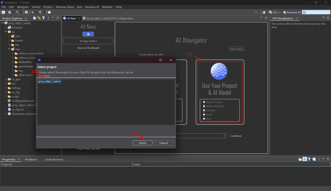
Task: Open the Properties view three-dot menu
Action: [x=319, y=159]
